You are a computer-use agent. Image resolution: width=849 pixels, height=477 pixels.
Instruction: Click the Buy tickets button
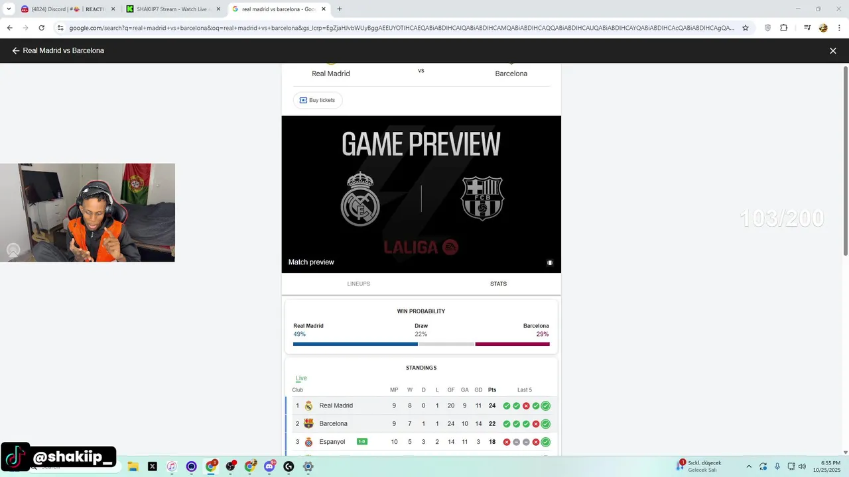pos(318,100)
